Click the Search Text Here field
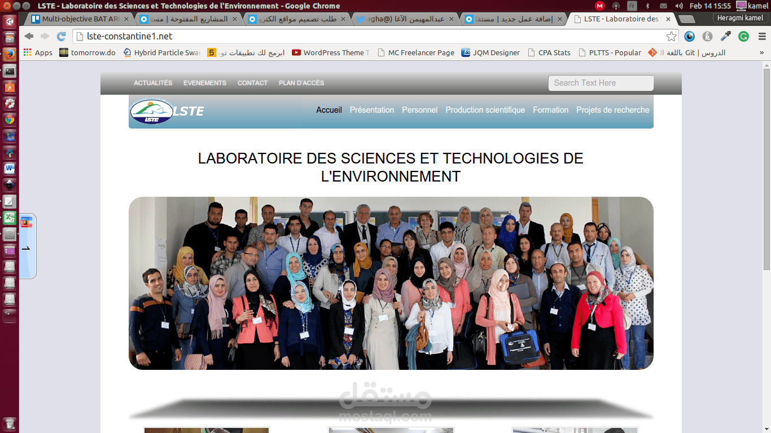 coord(601,83)
